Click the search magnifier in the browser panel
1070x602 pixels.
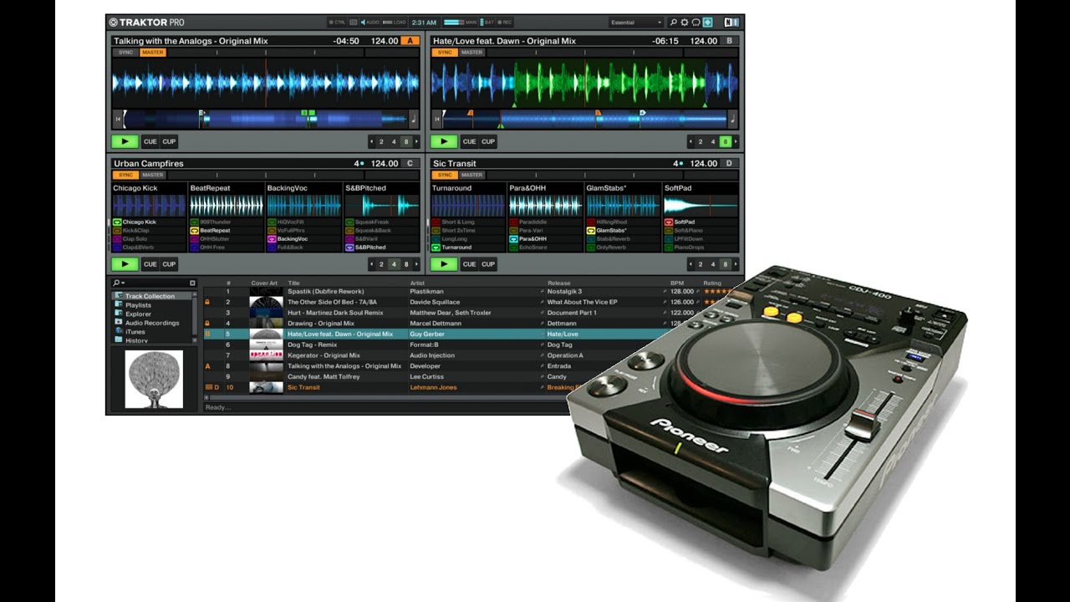point(116,283)
